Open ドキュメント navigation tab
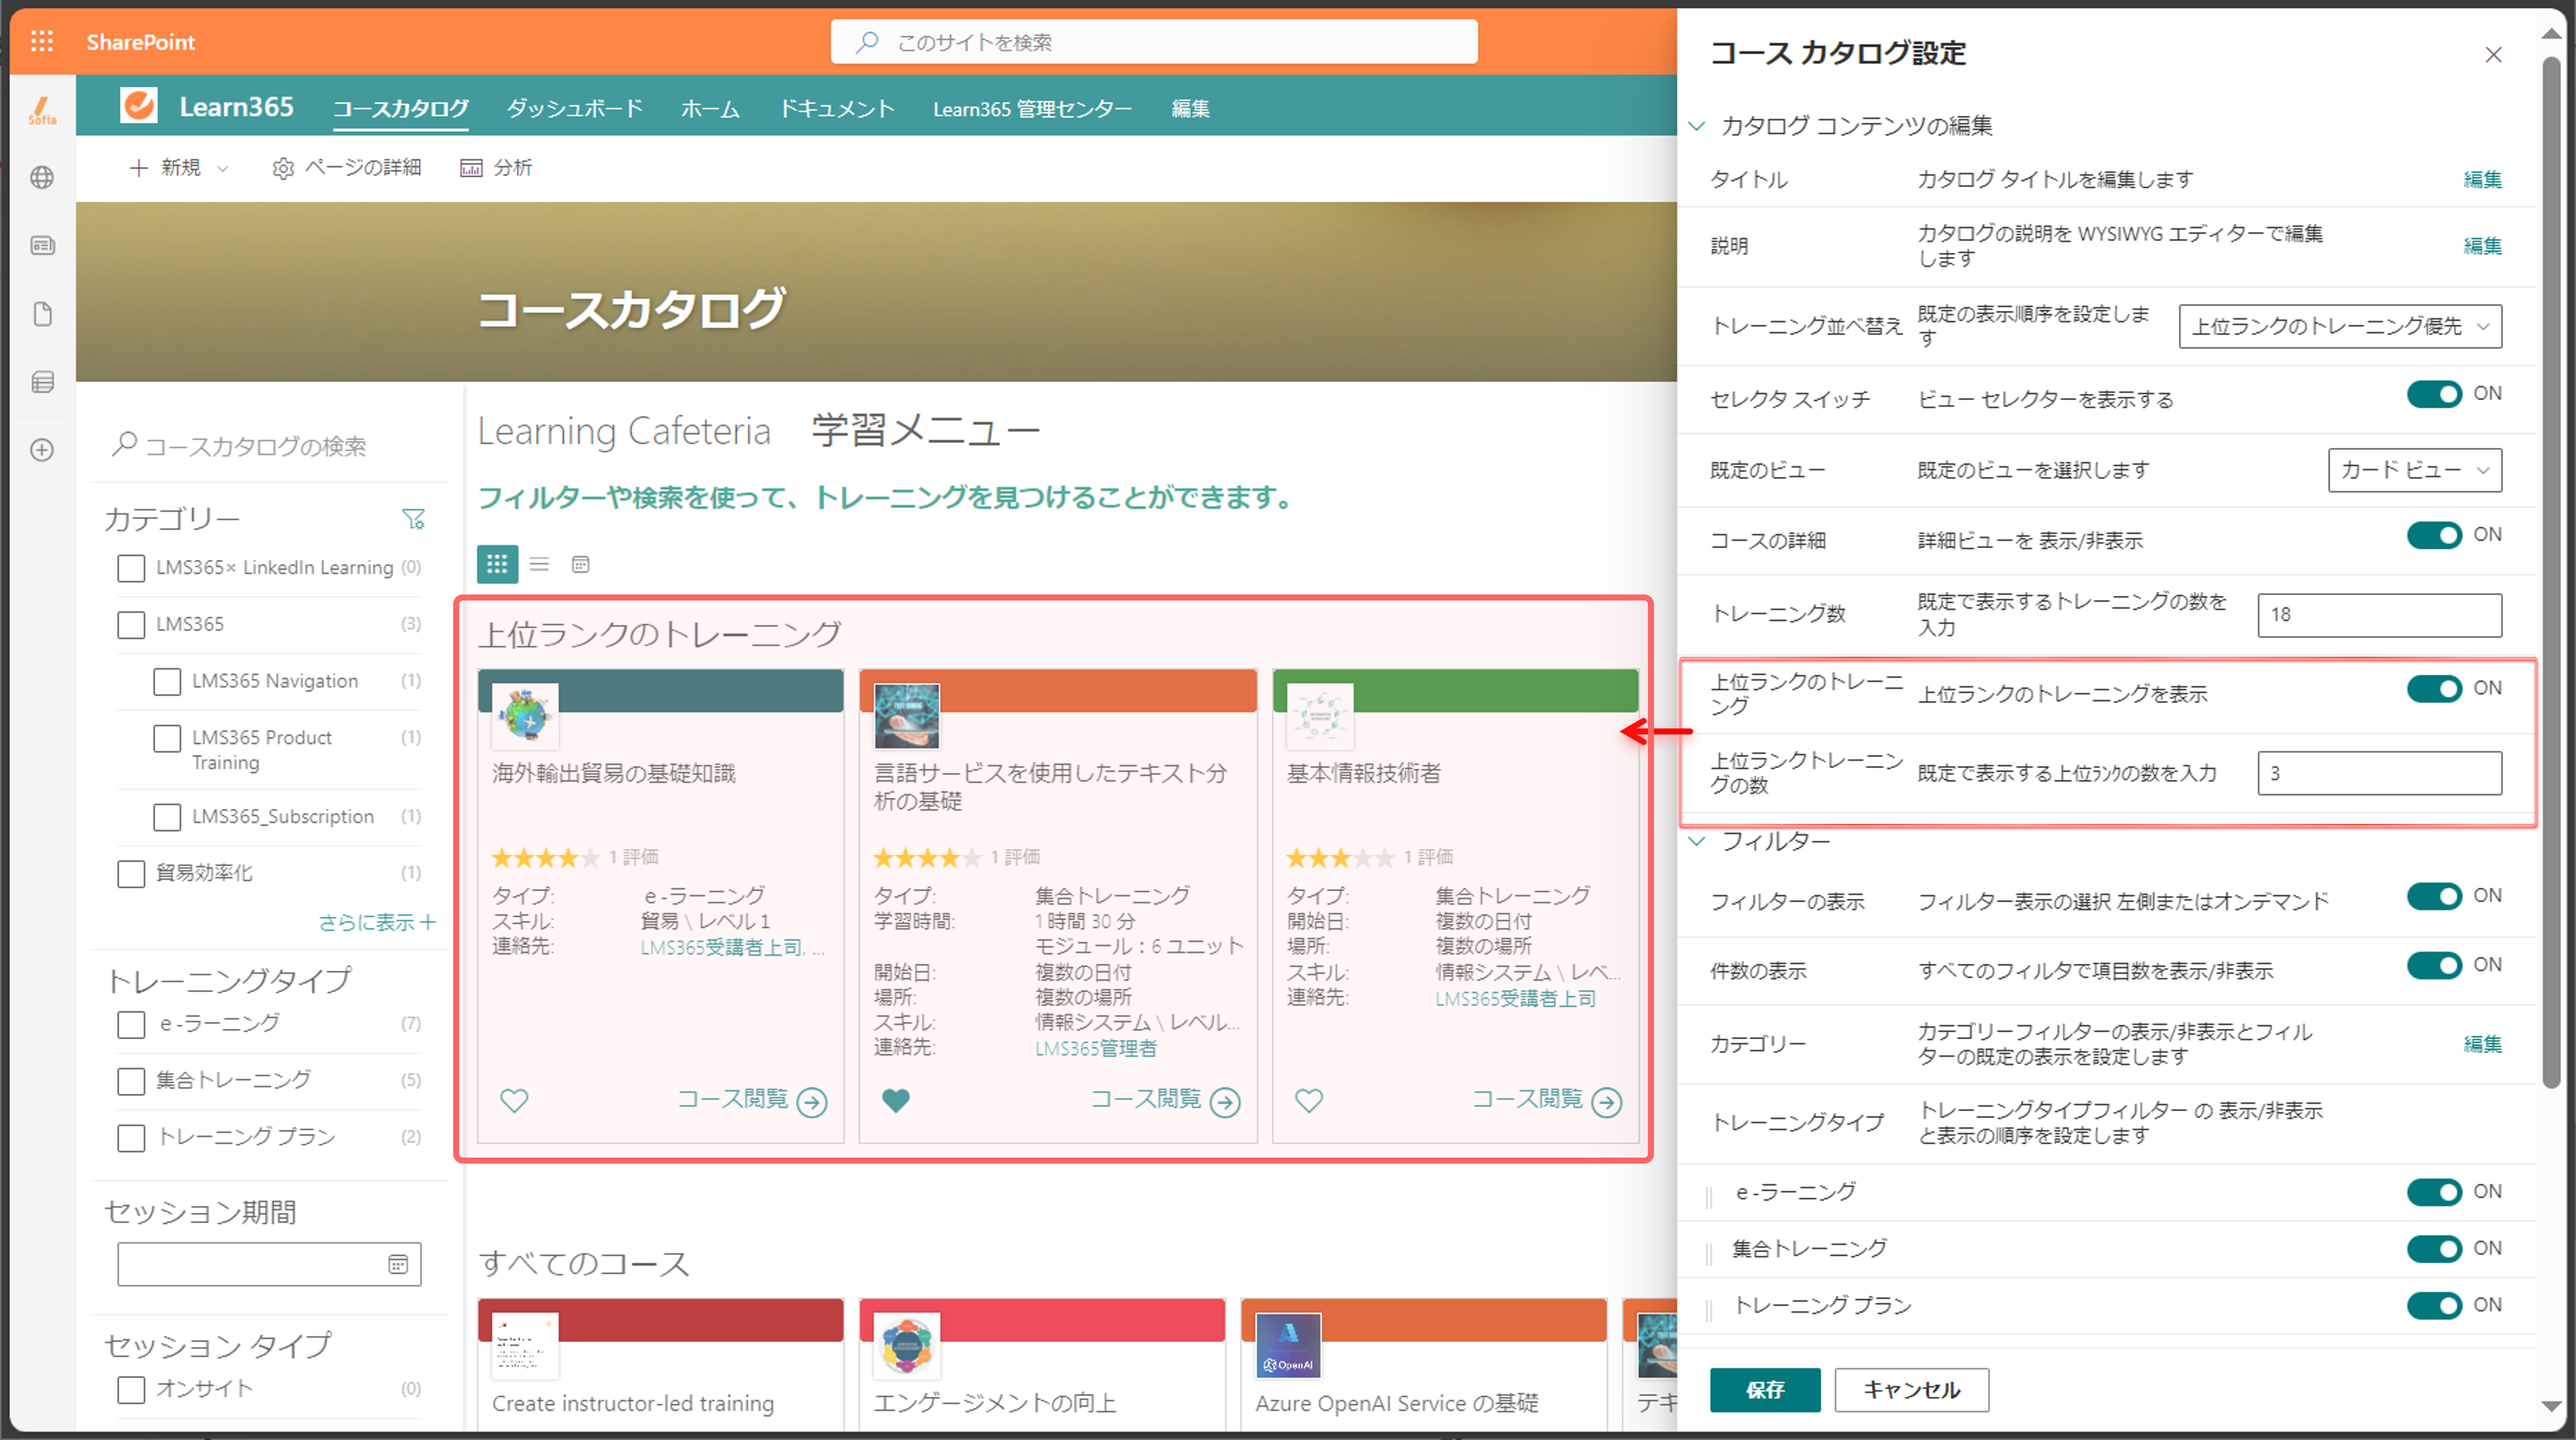 tap(837, 108)
